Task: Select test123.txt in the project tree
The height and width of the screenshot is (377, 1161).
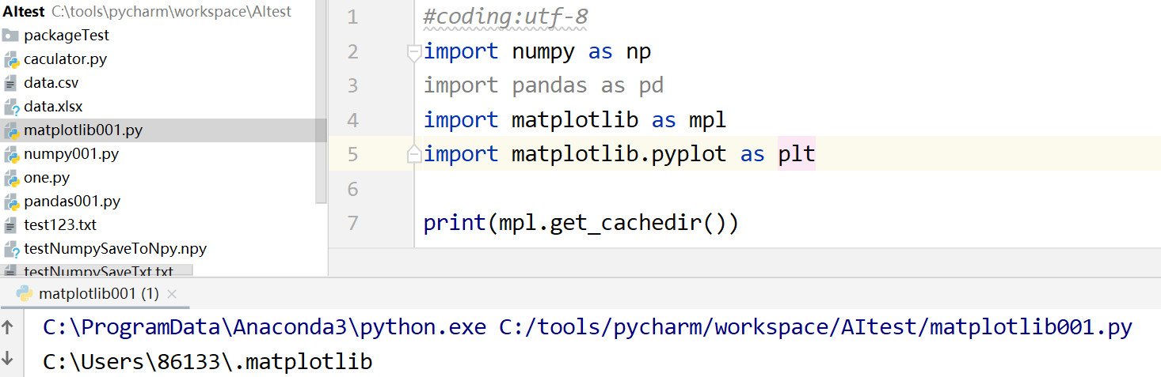Action: tap(60, 225)
